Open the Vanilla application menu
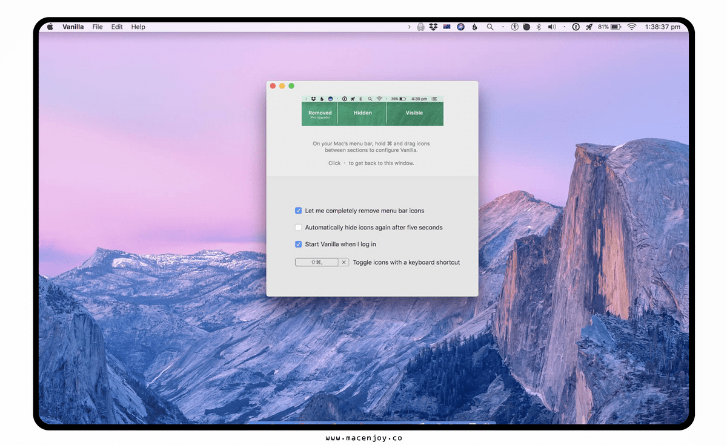This screenshot has width=727, height=445. click(x=73, y=27)
